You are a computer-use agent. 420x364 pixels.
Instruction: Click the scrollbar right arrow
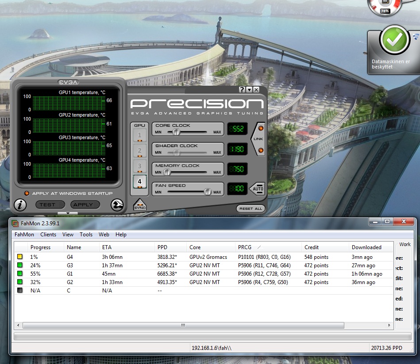coord(389,325)
